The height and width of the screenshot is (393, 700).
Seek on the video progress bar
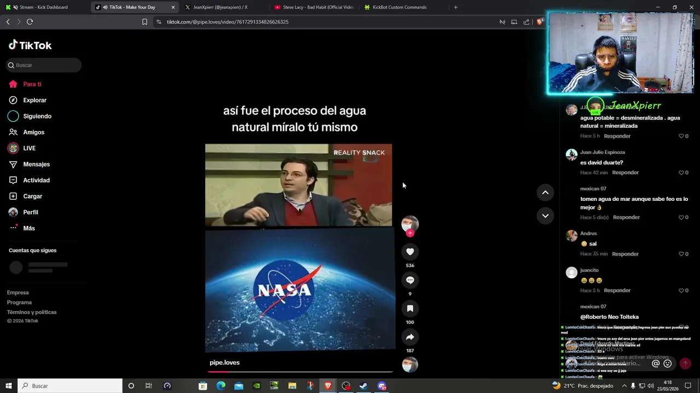tap(300, 372)
